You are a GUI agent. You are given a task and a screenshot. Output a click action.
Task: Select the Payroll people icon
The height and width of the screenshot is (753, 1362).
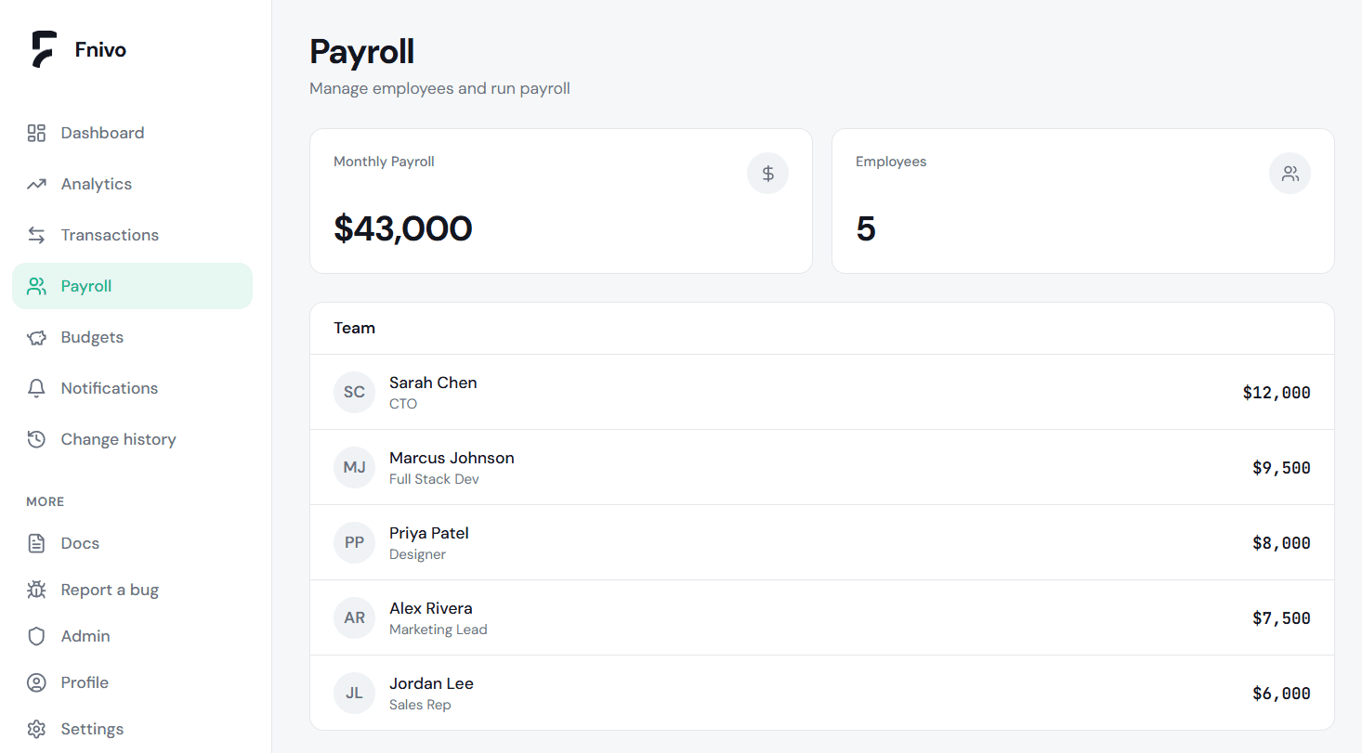36,286
